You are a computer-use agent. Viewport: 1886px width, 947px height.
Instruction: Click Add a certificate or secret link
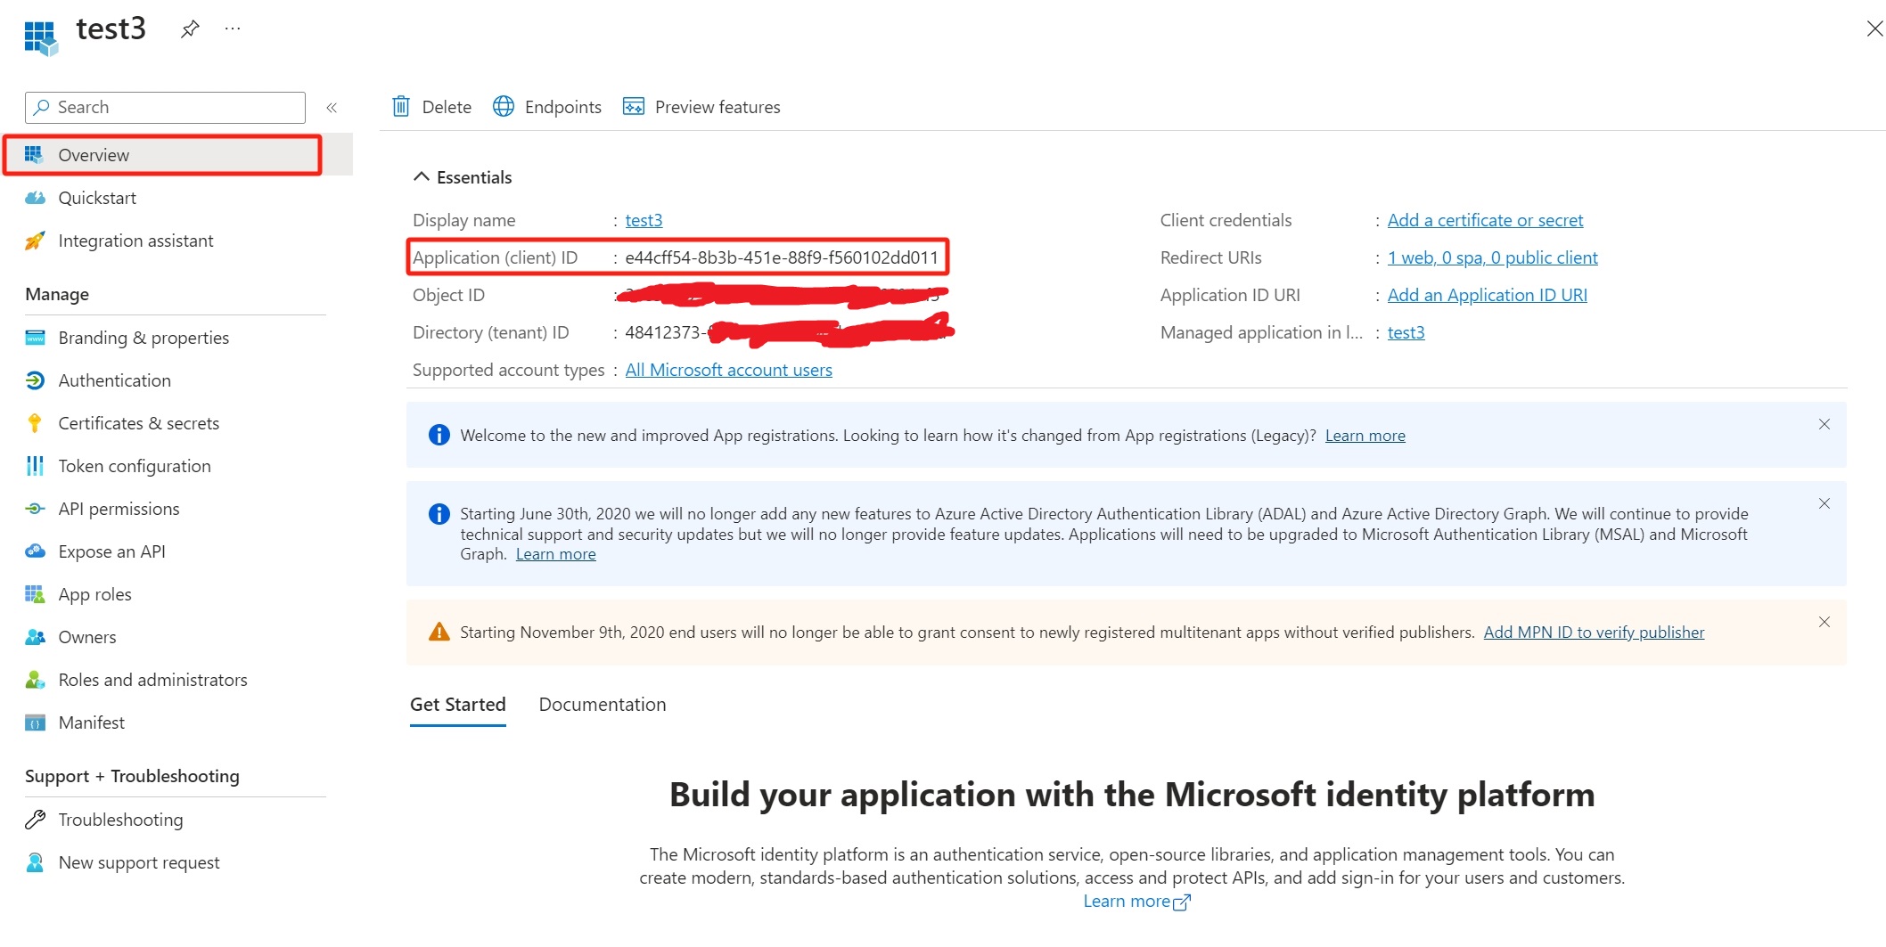(x=1485, y=220)
